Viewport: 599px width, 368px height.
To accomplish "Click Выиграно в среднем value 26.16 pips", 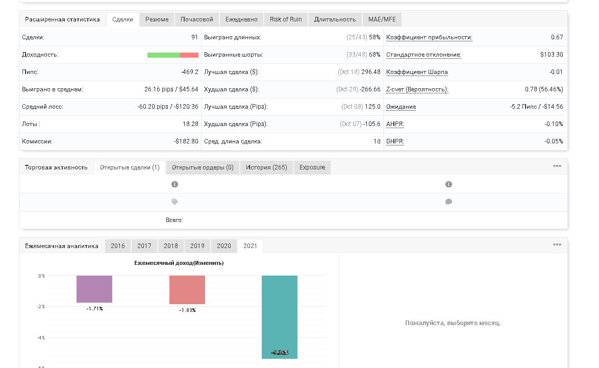I will [x=159, y=89].
